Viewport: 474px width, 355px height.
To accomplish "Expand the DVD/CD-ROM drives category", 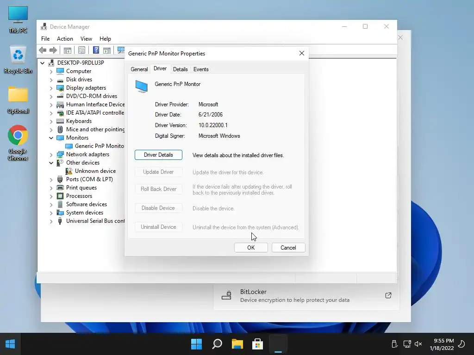I will click(x=51, y=97).
